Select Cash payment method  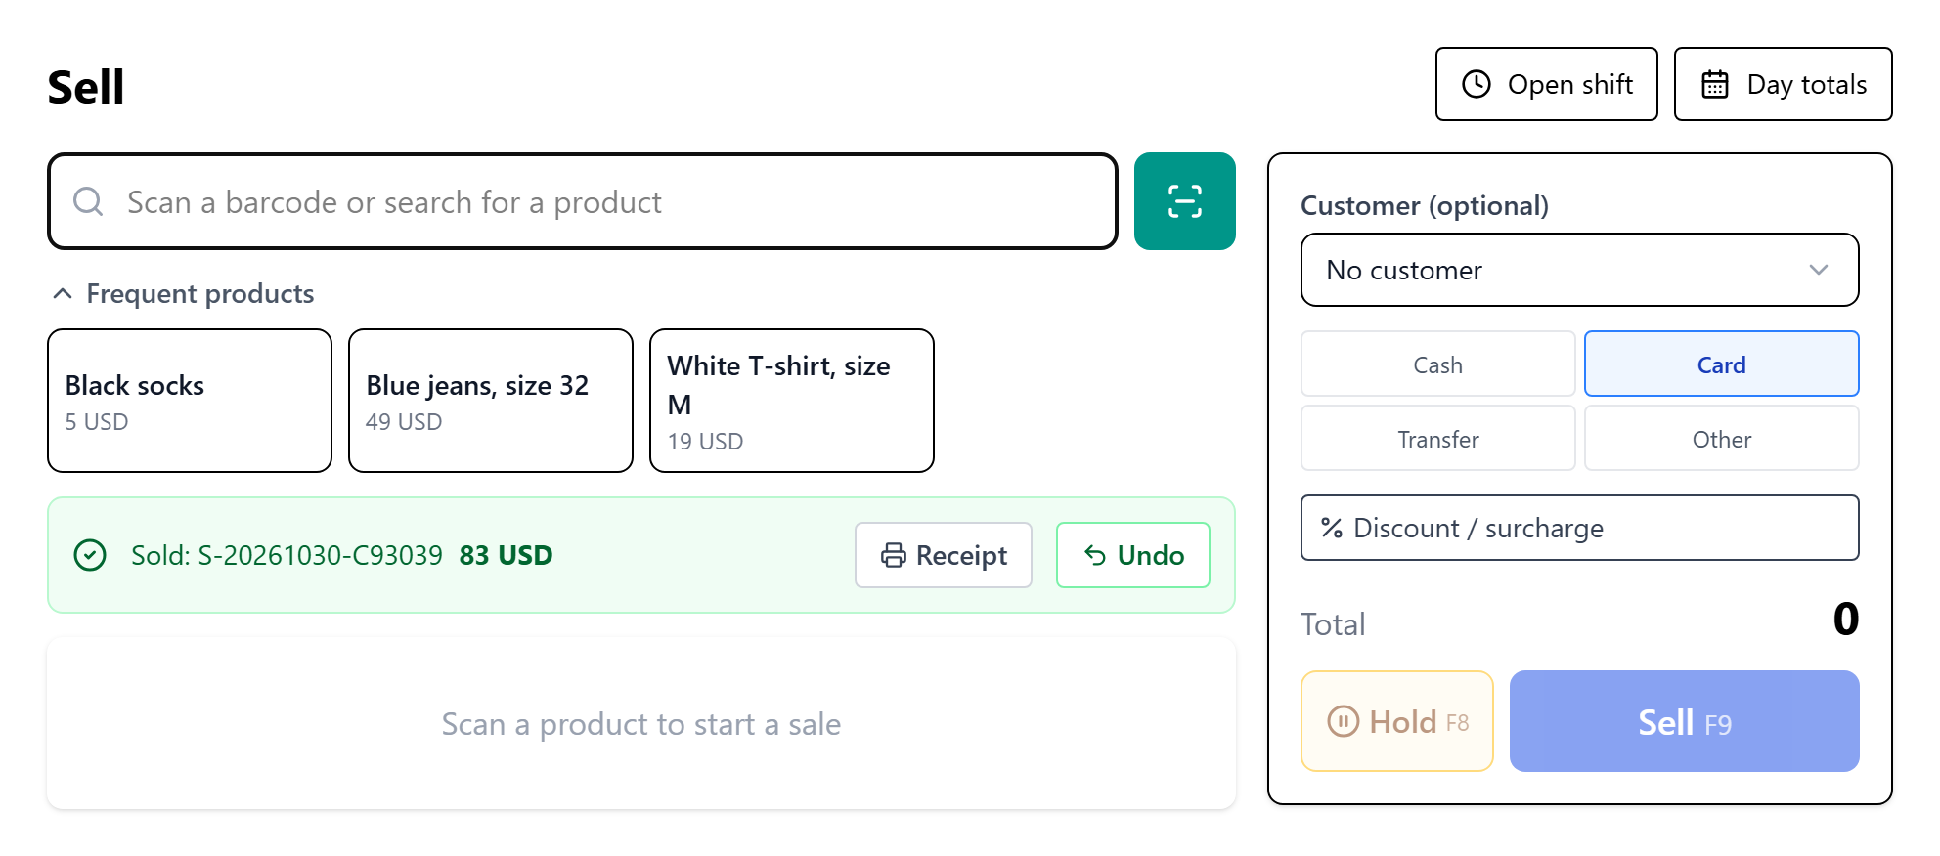coord(1437,364)
